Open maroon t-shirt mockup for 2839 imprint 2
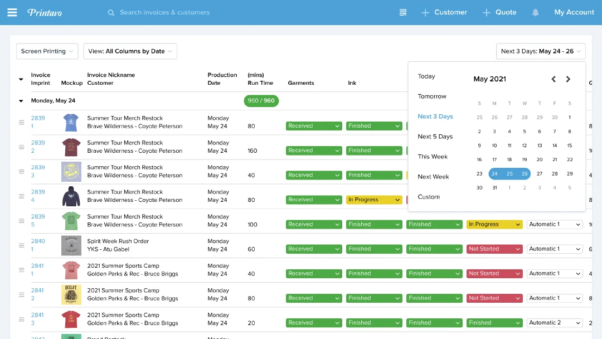 tap(71, 147)
